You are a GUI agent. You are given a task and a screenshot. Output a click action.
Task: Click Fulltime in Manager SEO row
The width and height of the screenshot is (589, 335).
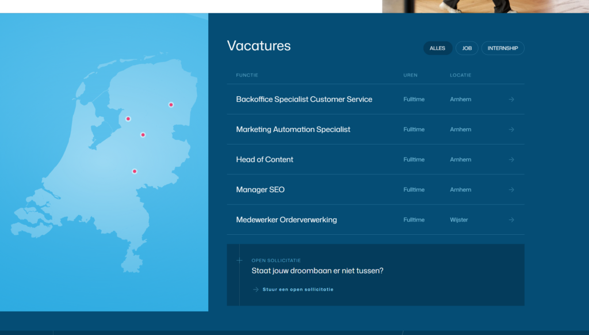(414, 190)
